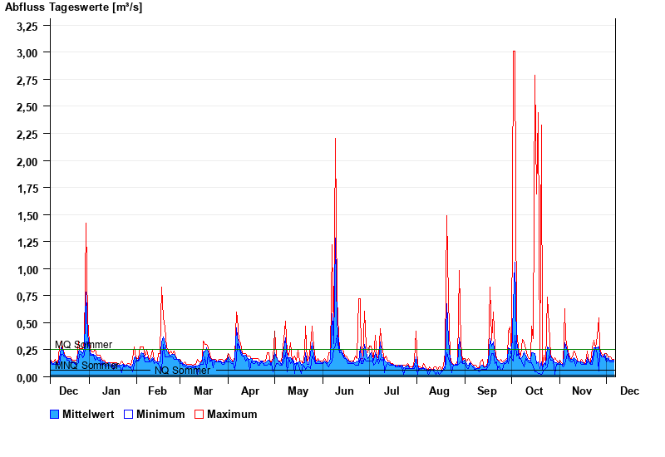The height and width of the screenshot is (457, 665).
Task: Select the Oct month label on x-axis
Action: (x=534, y=391)
